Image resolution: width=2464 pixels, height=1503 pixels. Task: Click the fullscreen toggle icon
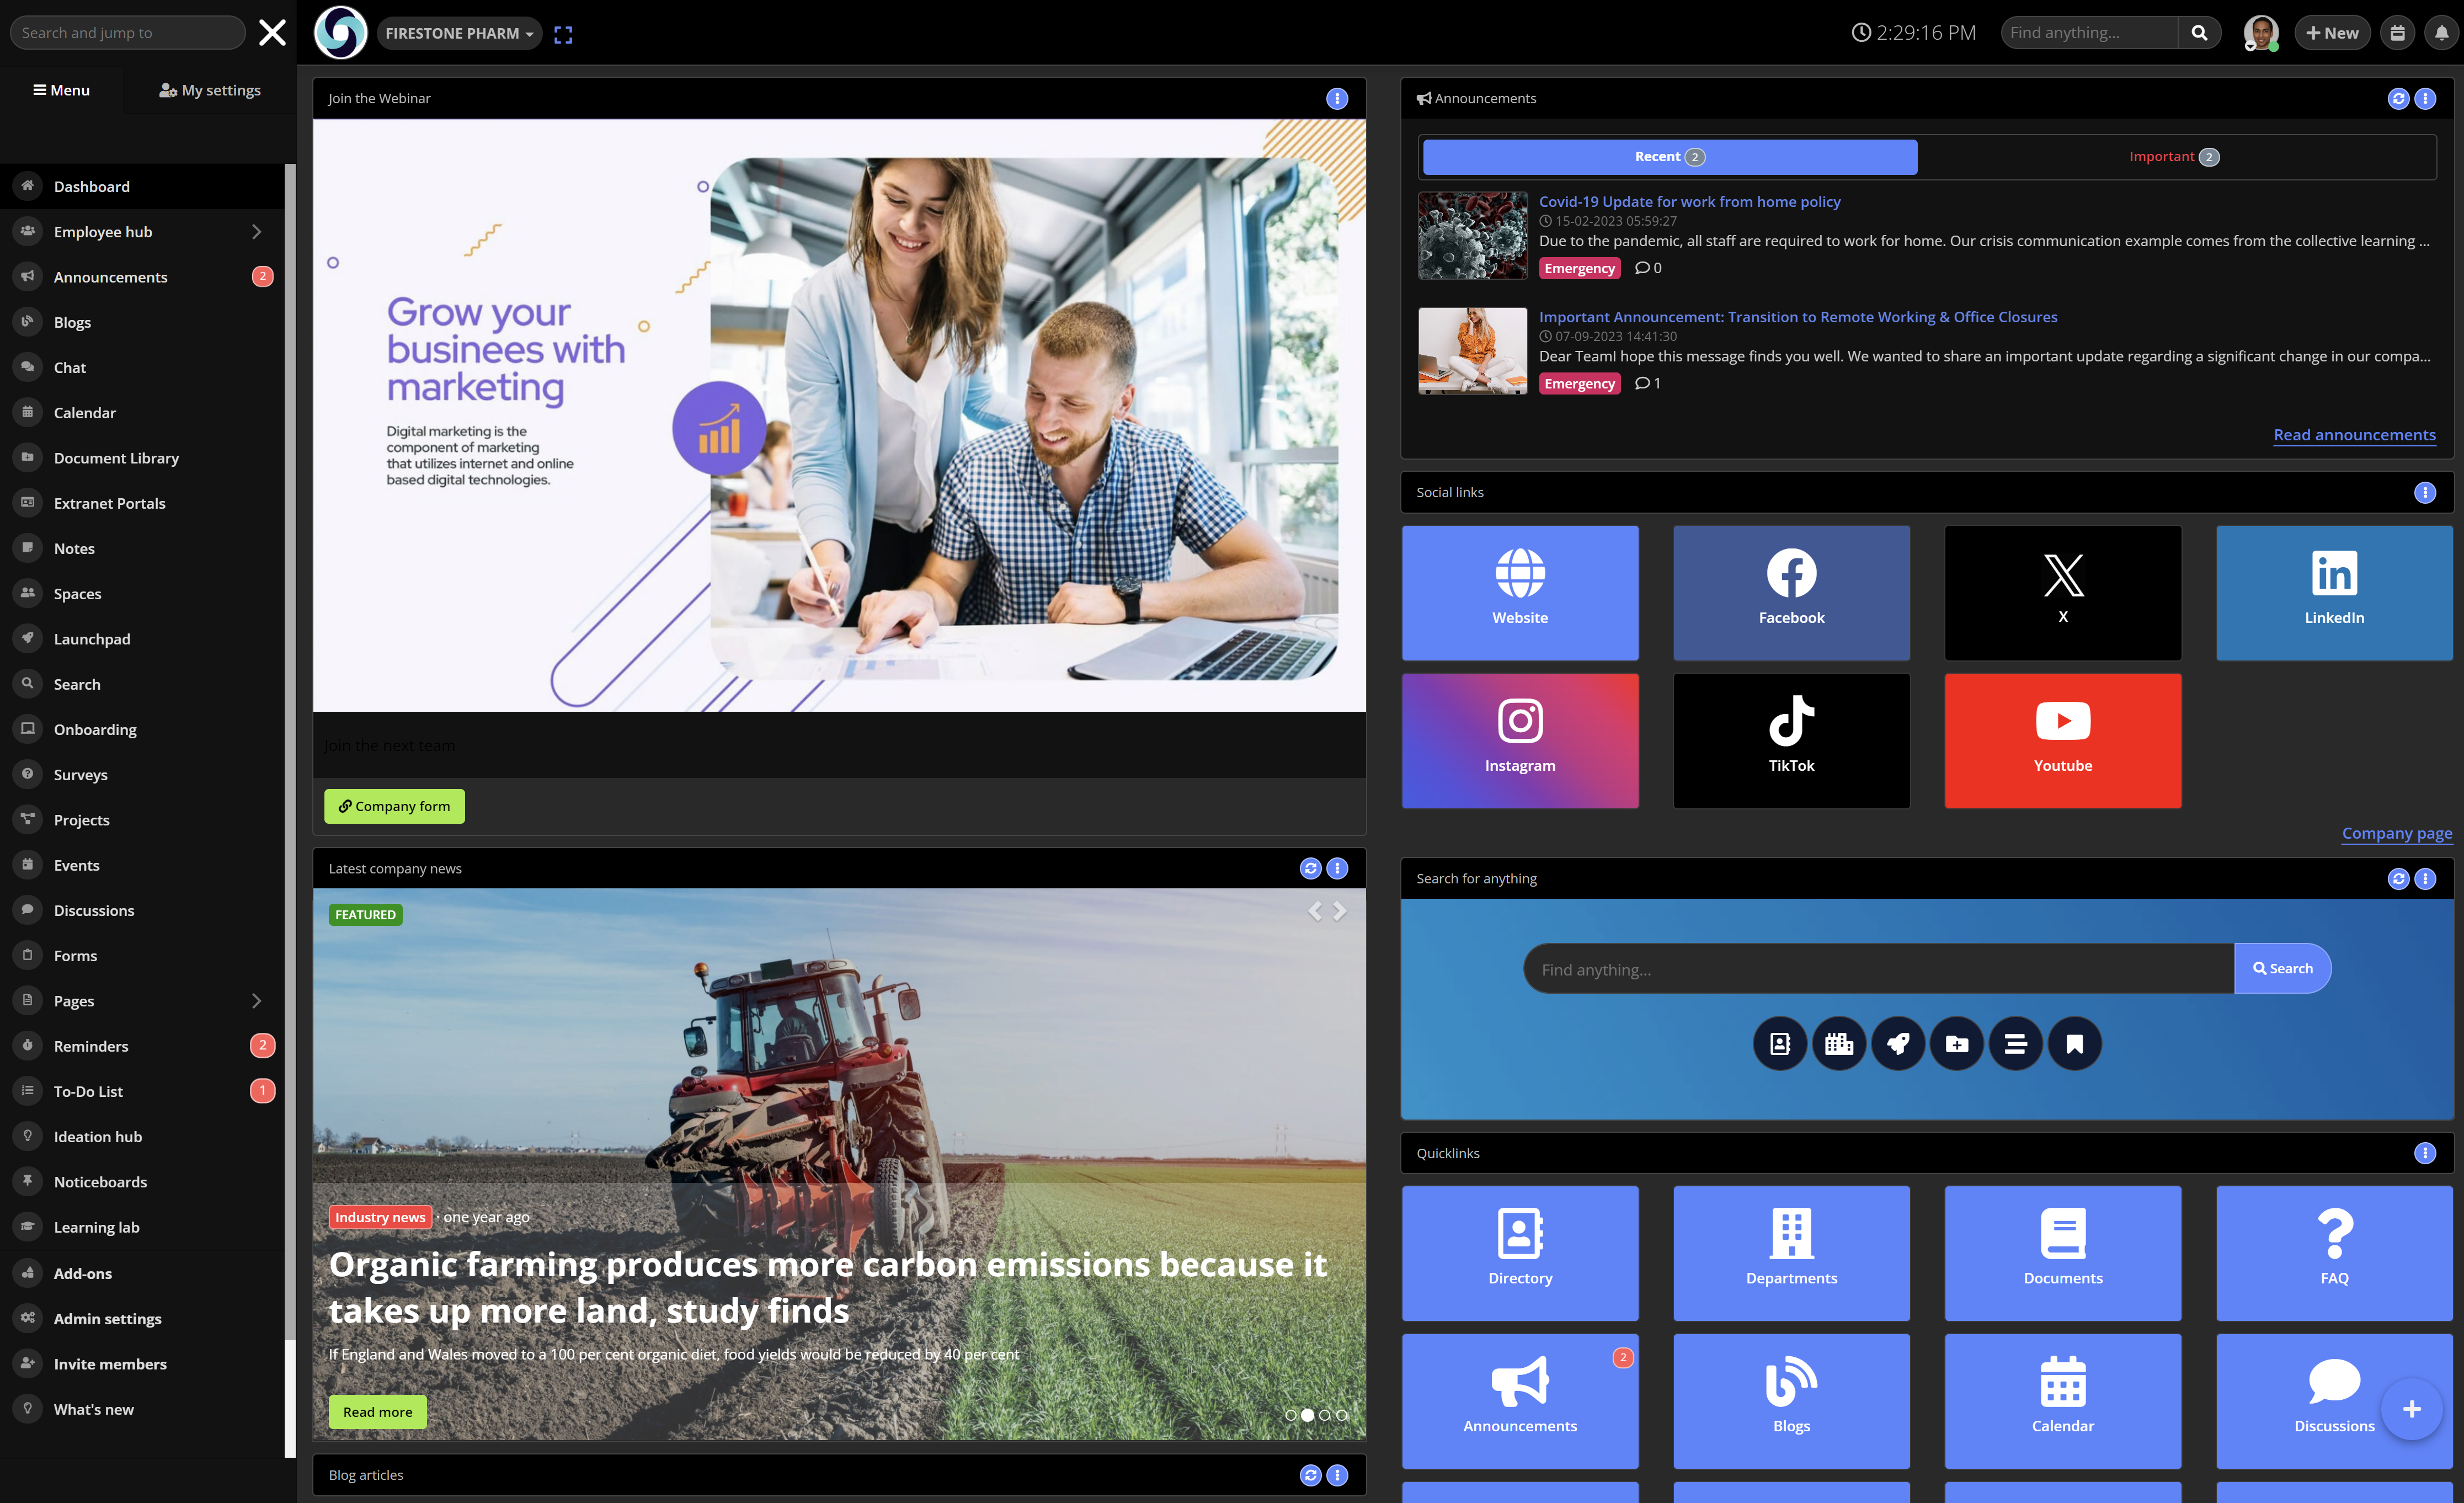(x=563, y=34)
